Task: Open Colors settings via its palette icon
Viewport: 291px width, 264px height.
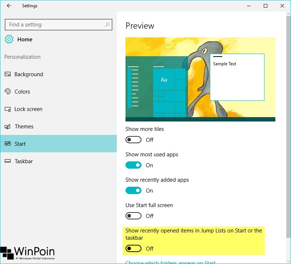Action: [x=8, y=91]
